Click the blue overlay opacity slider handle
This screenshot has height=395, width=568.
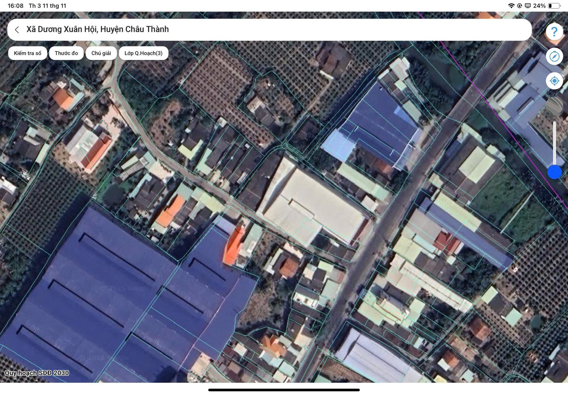tap(554, 172)
